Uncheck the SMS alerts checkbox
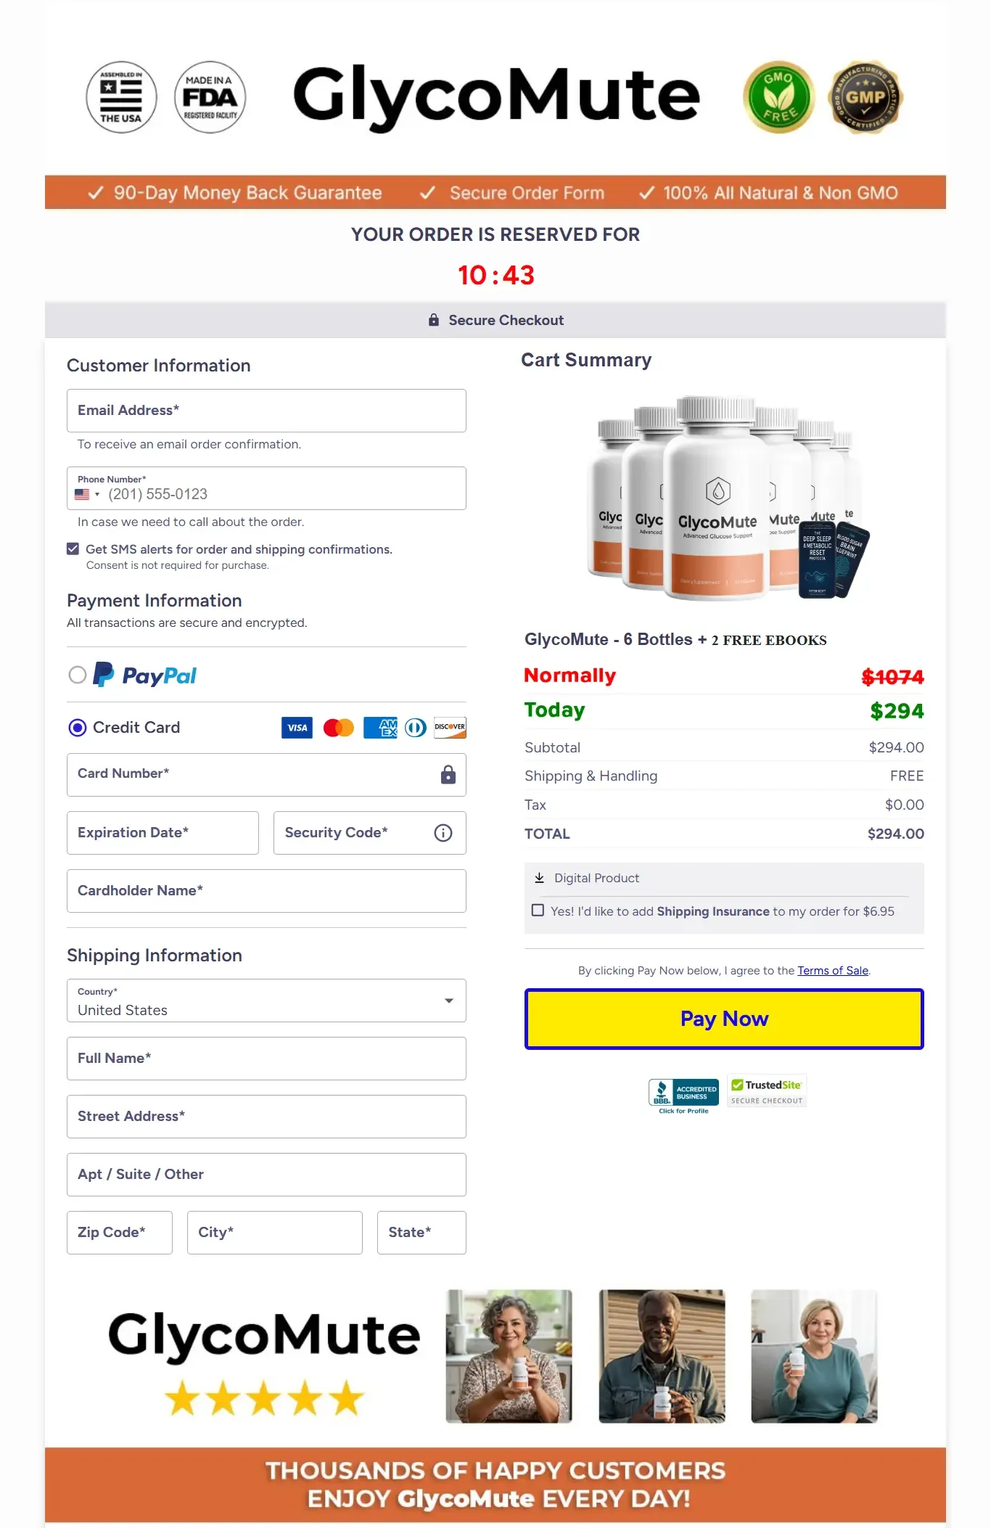 point(73,549)
